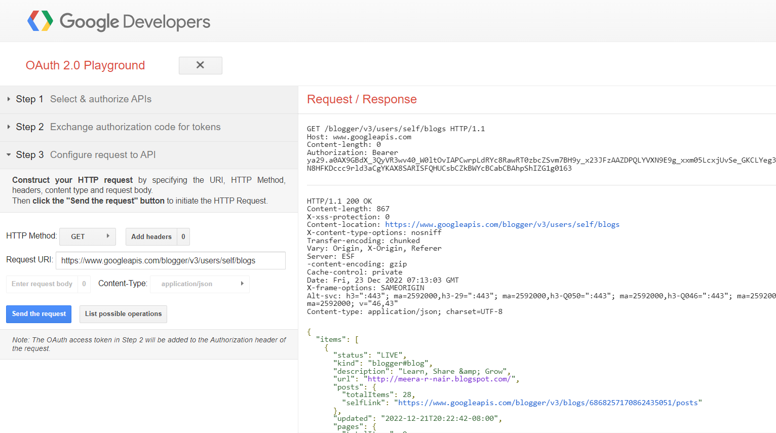Click the Add headers button
Image resolution: width=776 pixels, height=433 pixels.
[151, 237]
